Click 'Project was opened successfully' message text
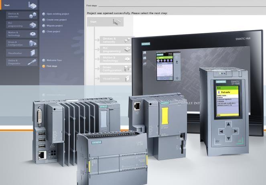The width and height of the screenshot is (266, 185). point(127,13)
